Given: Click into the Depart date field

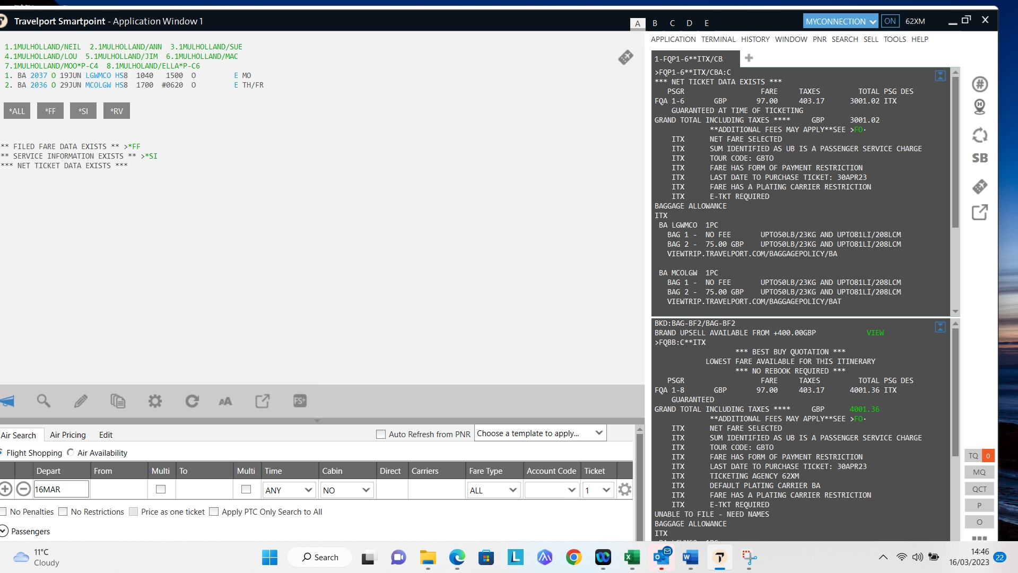Looking at the screenshot, I should (61, 490).
